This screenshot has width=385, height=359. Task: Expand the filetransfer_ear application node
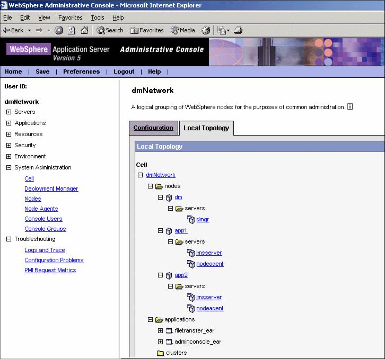click(160, 331)
